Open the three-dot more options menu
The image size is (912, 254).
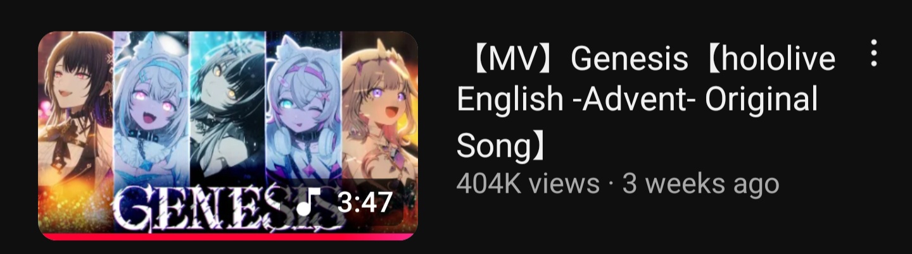(x=874, y=53)
